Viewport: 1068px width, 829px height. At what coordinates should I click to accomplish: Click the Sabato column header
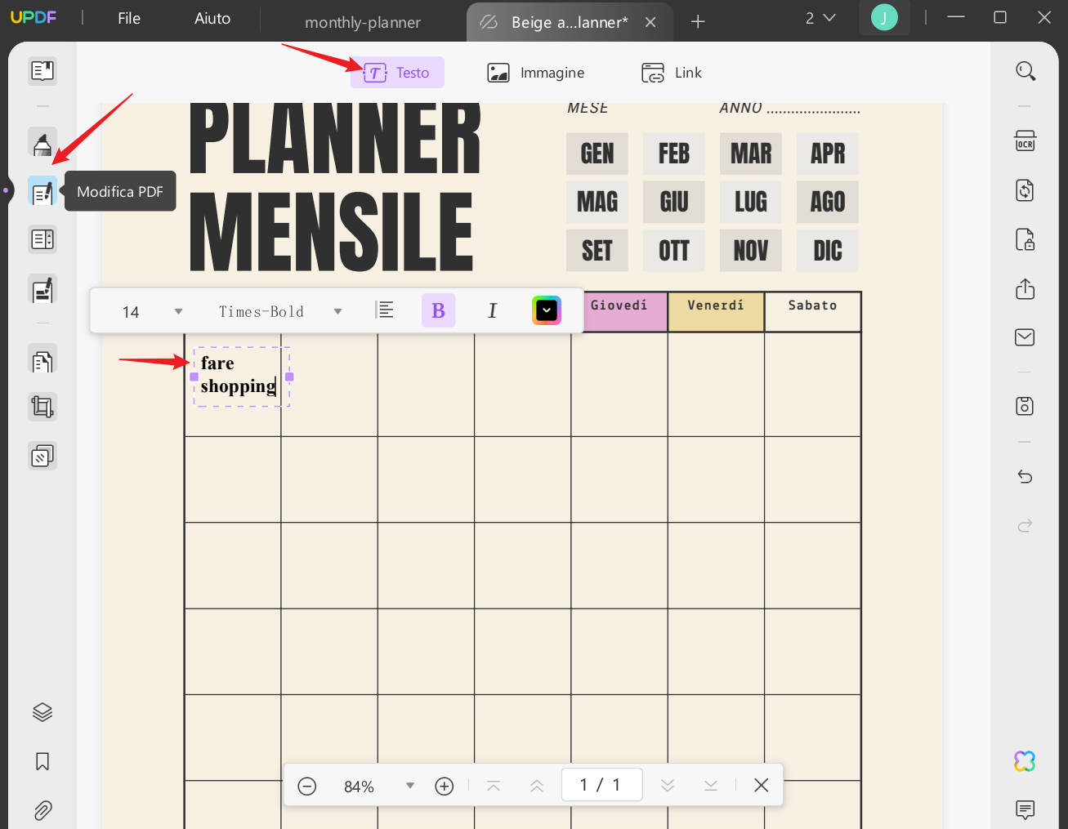point(812,311)
